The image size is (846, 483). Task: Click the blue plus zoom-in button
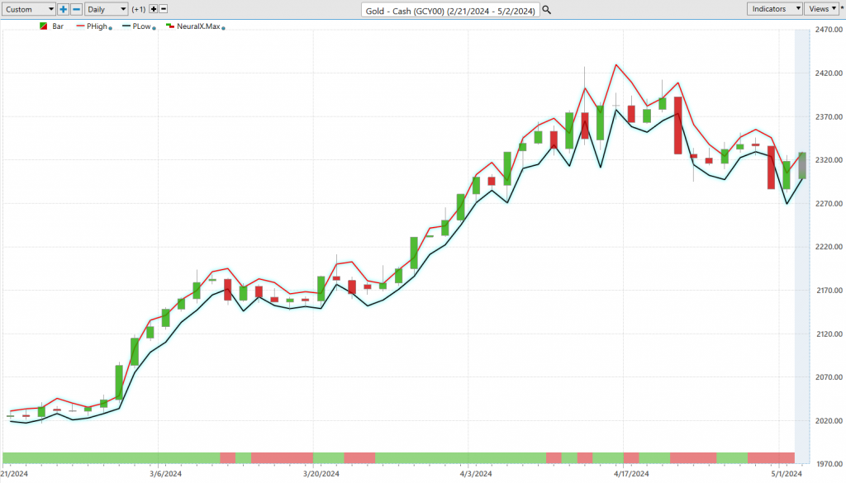point(63,9)
